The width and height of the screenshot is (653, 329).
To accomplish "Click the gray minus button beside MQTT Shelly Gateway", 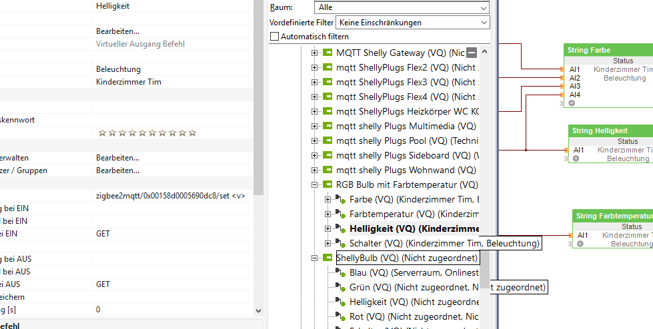I will [x=471, y=53].
